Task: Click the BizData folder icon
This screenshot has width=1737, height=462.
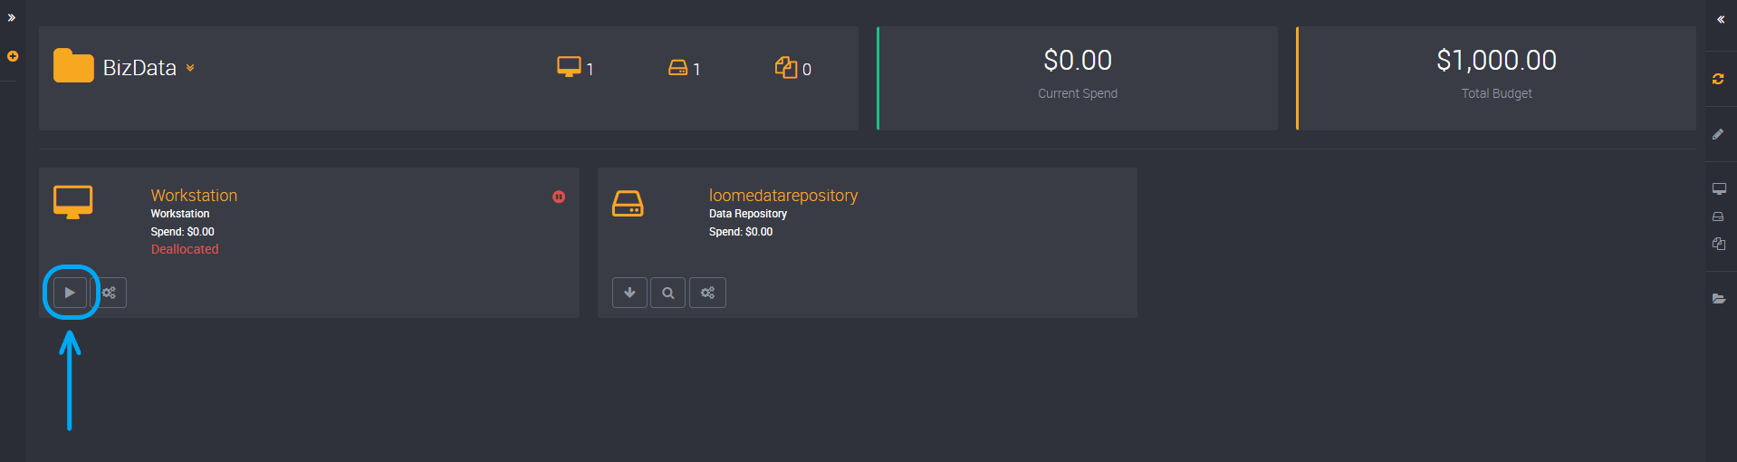Action: click(73, 66)
